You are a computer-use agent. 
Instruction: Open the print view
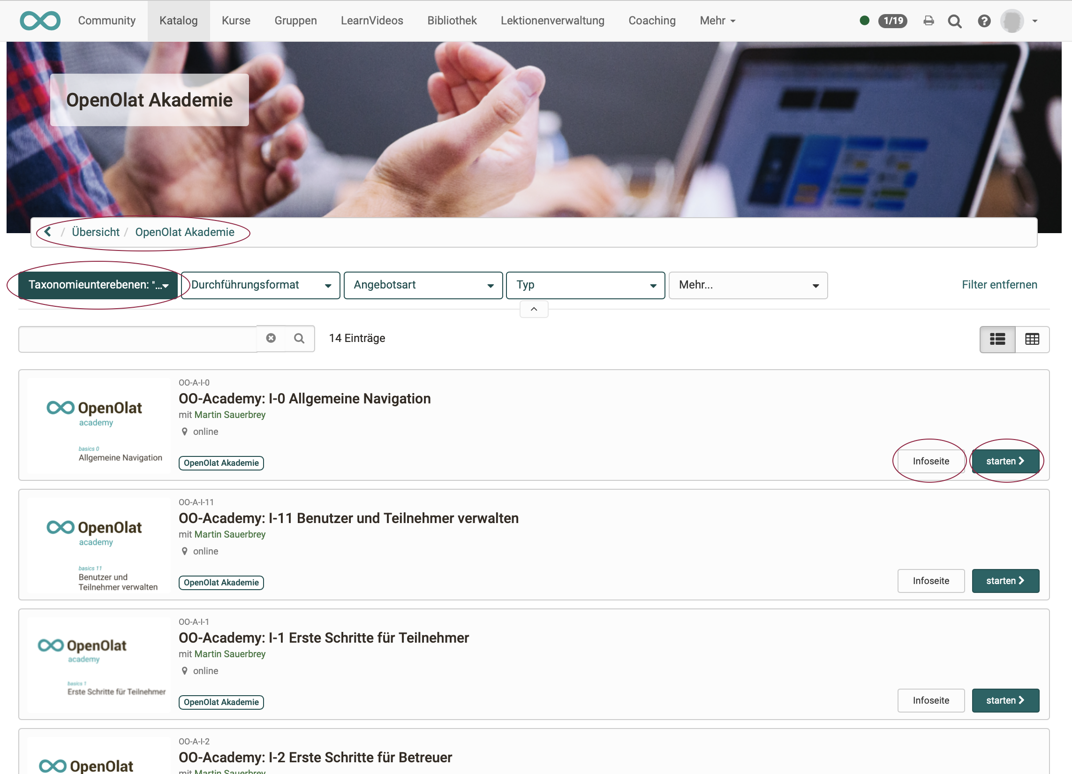(929, 21)
